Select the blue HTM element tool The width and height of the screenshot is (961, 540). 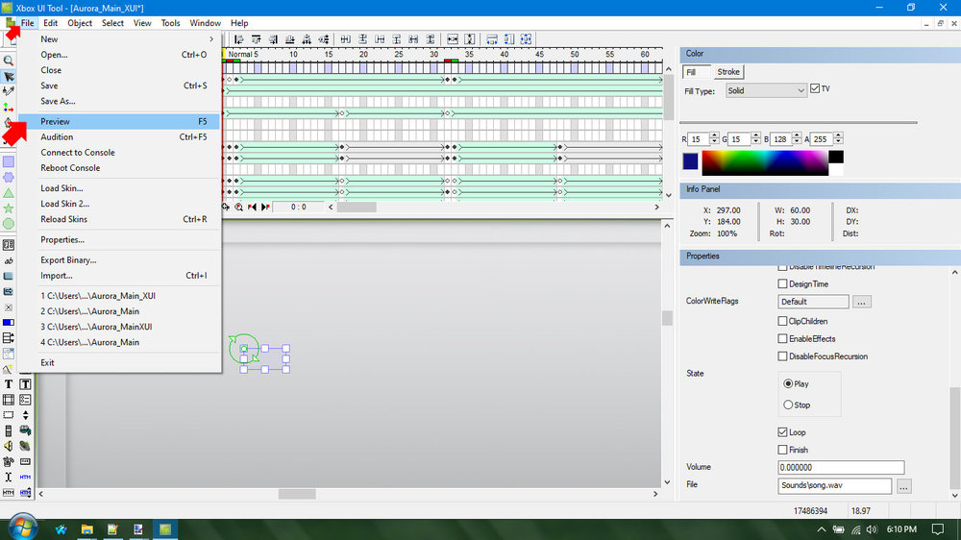tap(25, 477)
